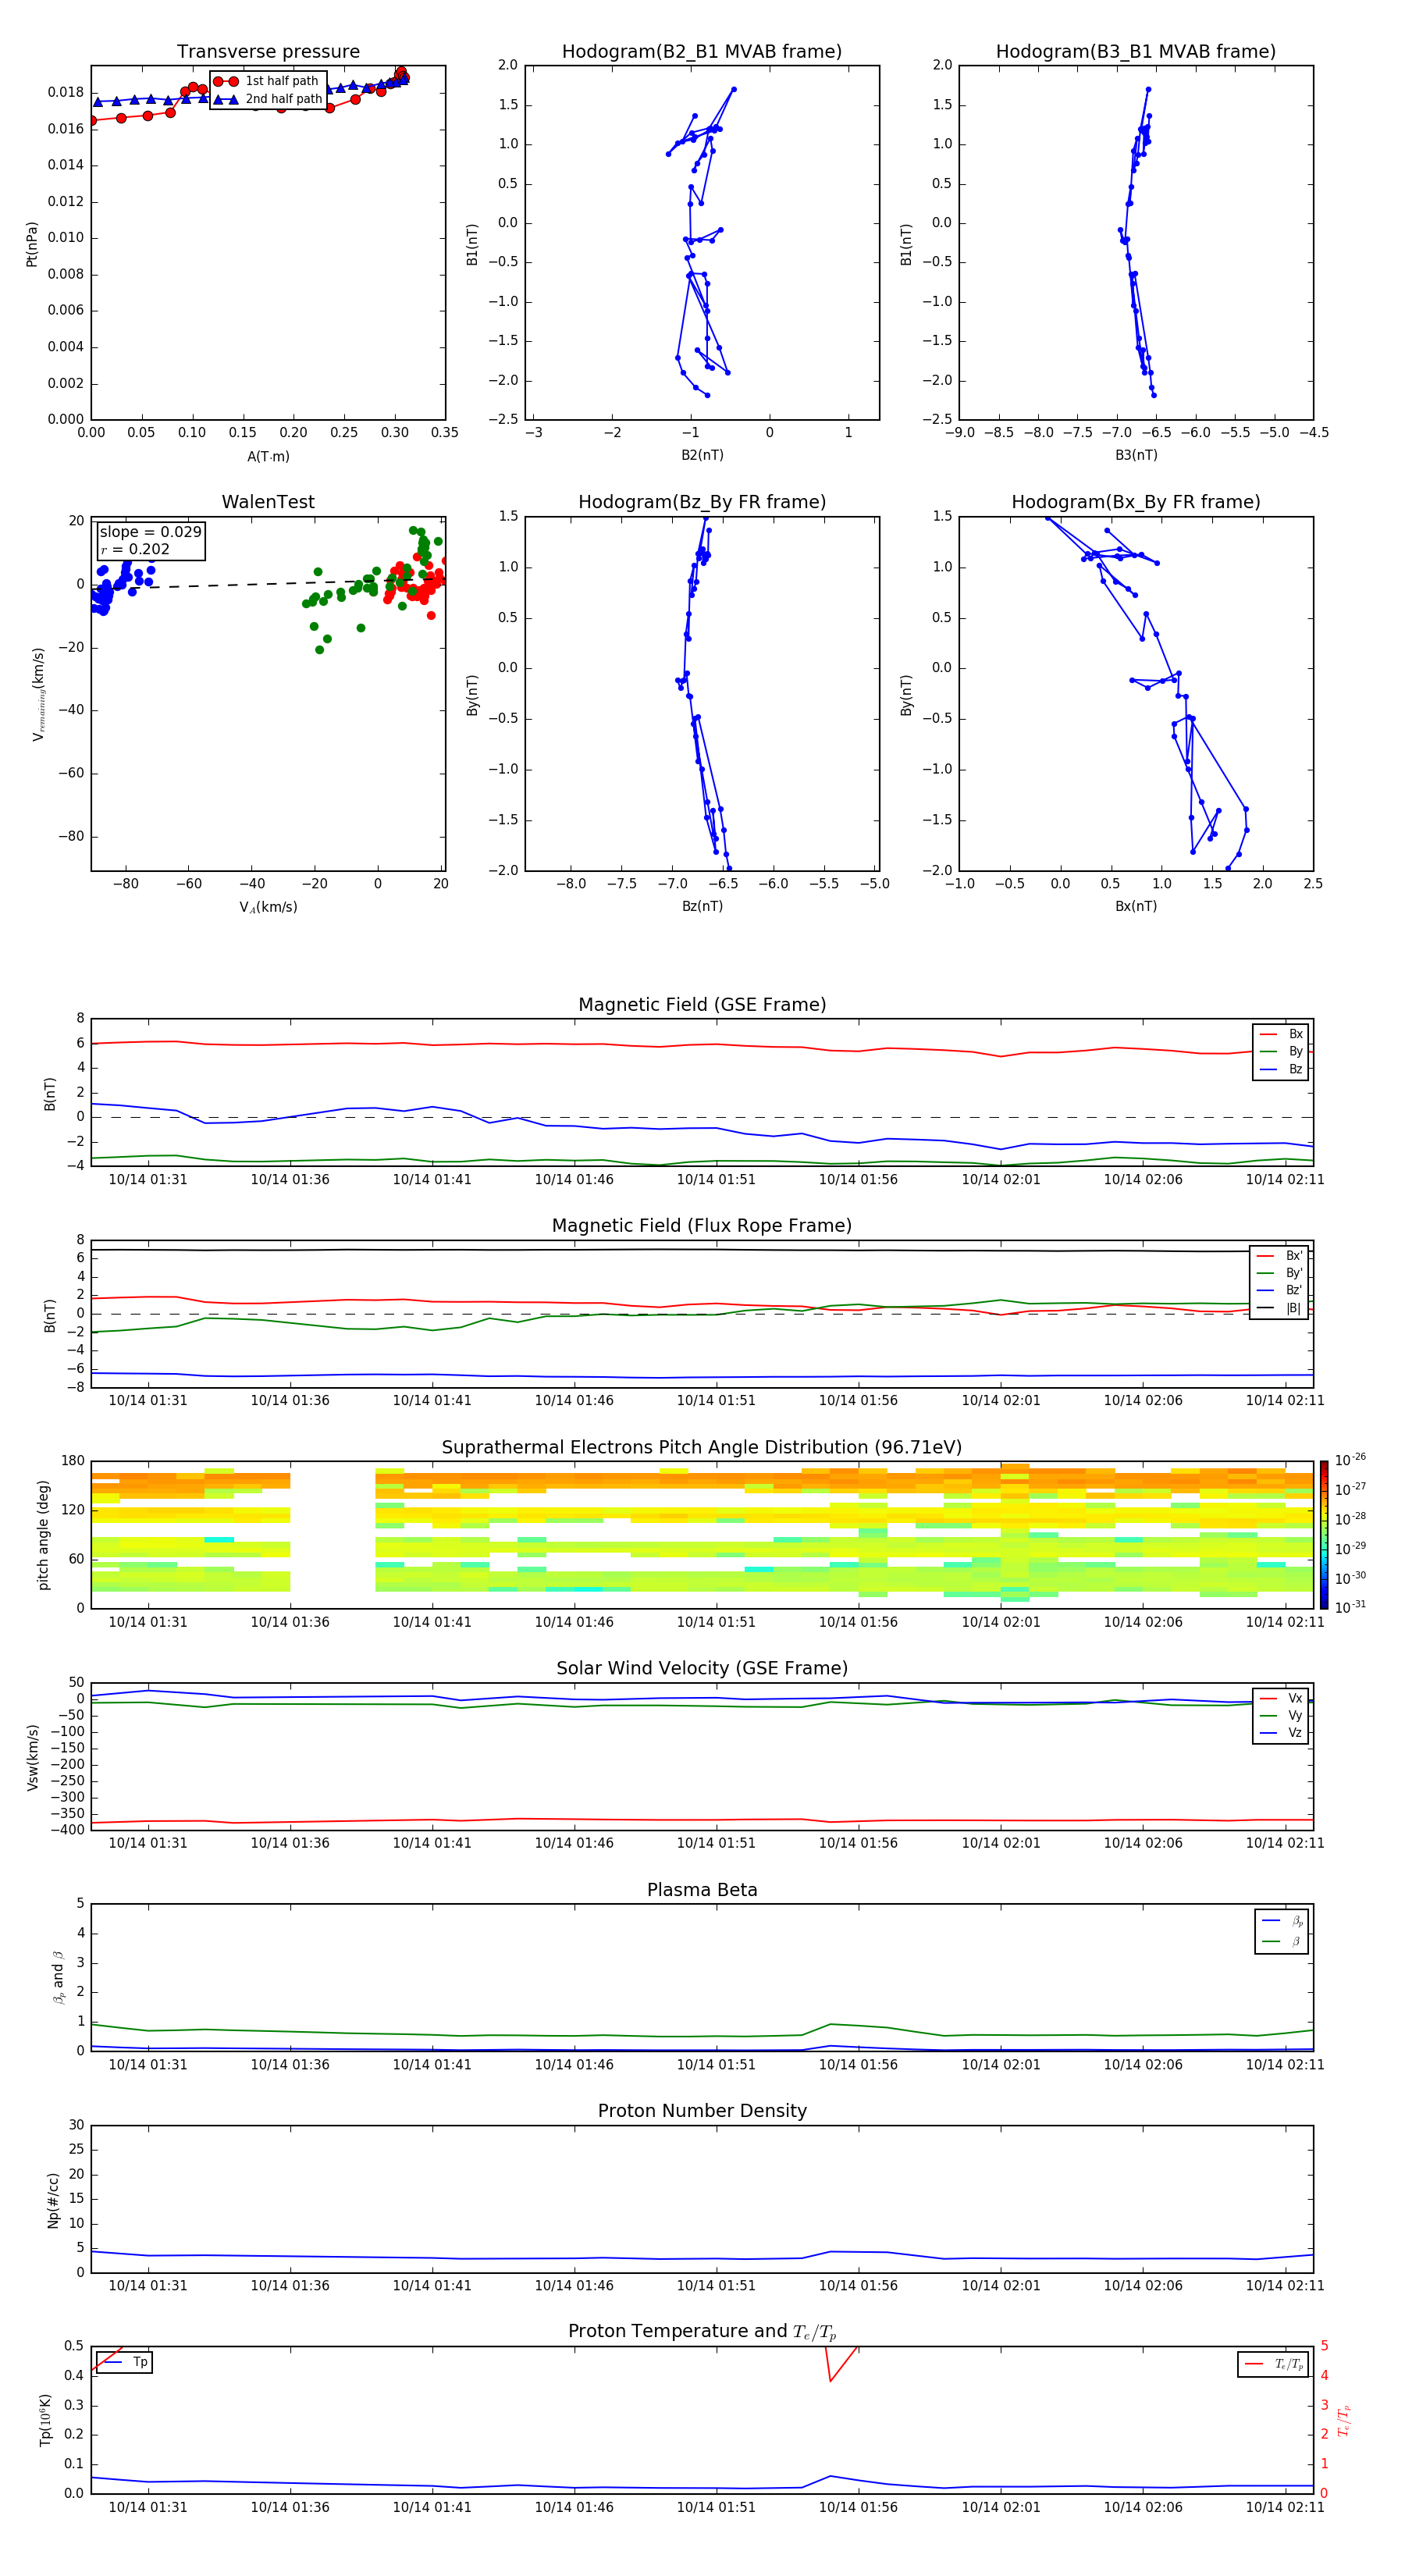This screenshot has width=1405, height=2576.
Task: Click the "Magnetic Field (Flux Rope Frame)" title
Action: click(x=702, y=1226)
